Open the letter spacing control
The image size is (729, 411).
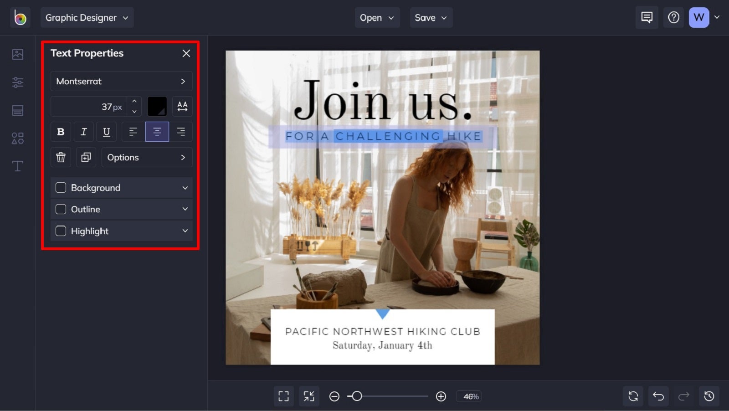click(182, 106)
